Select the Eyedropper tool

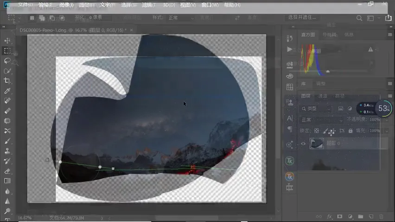click(x=7, y=91)
